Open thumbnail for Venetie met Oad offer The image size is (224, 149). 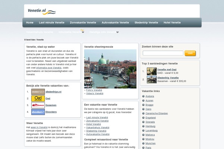[x=152, y=71]
